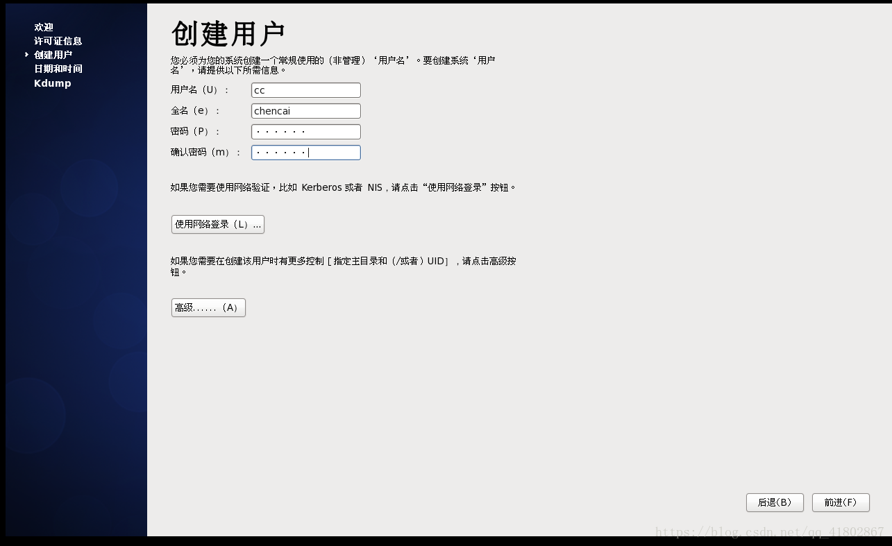This screenshot has width=892, height=546.
Task: Click the 用户名 (U) label
Action: point(199,90)
